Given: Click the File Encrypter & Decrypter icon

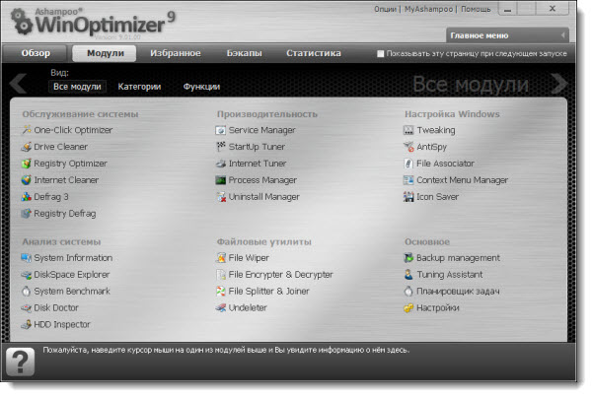Looking at the screenshot, I should 220,275.
